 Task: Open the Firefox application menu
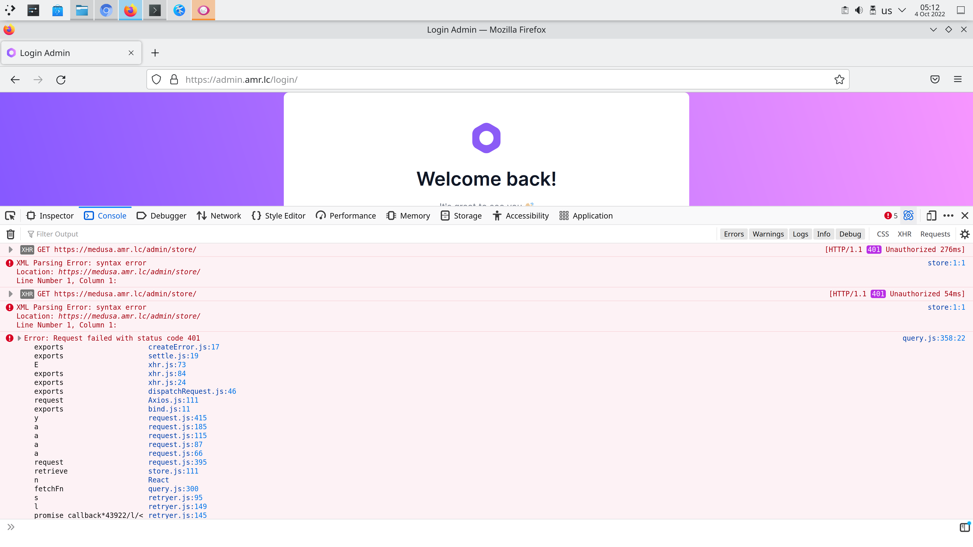coord(958,80)
